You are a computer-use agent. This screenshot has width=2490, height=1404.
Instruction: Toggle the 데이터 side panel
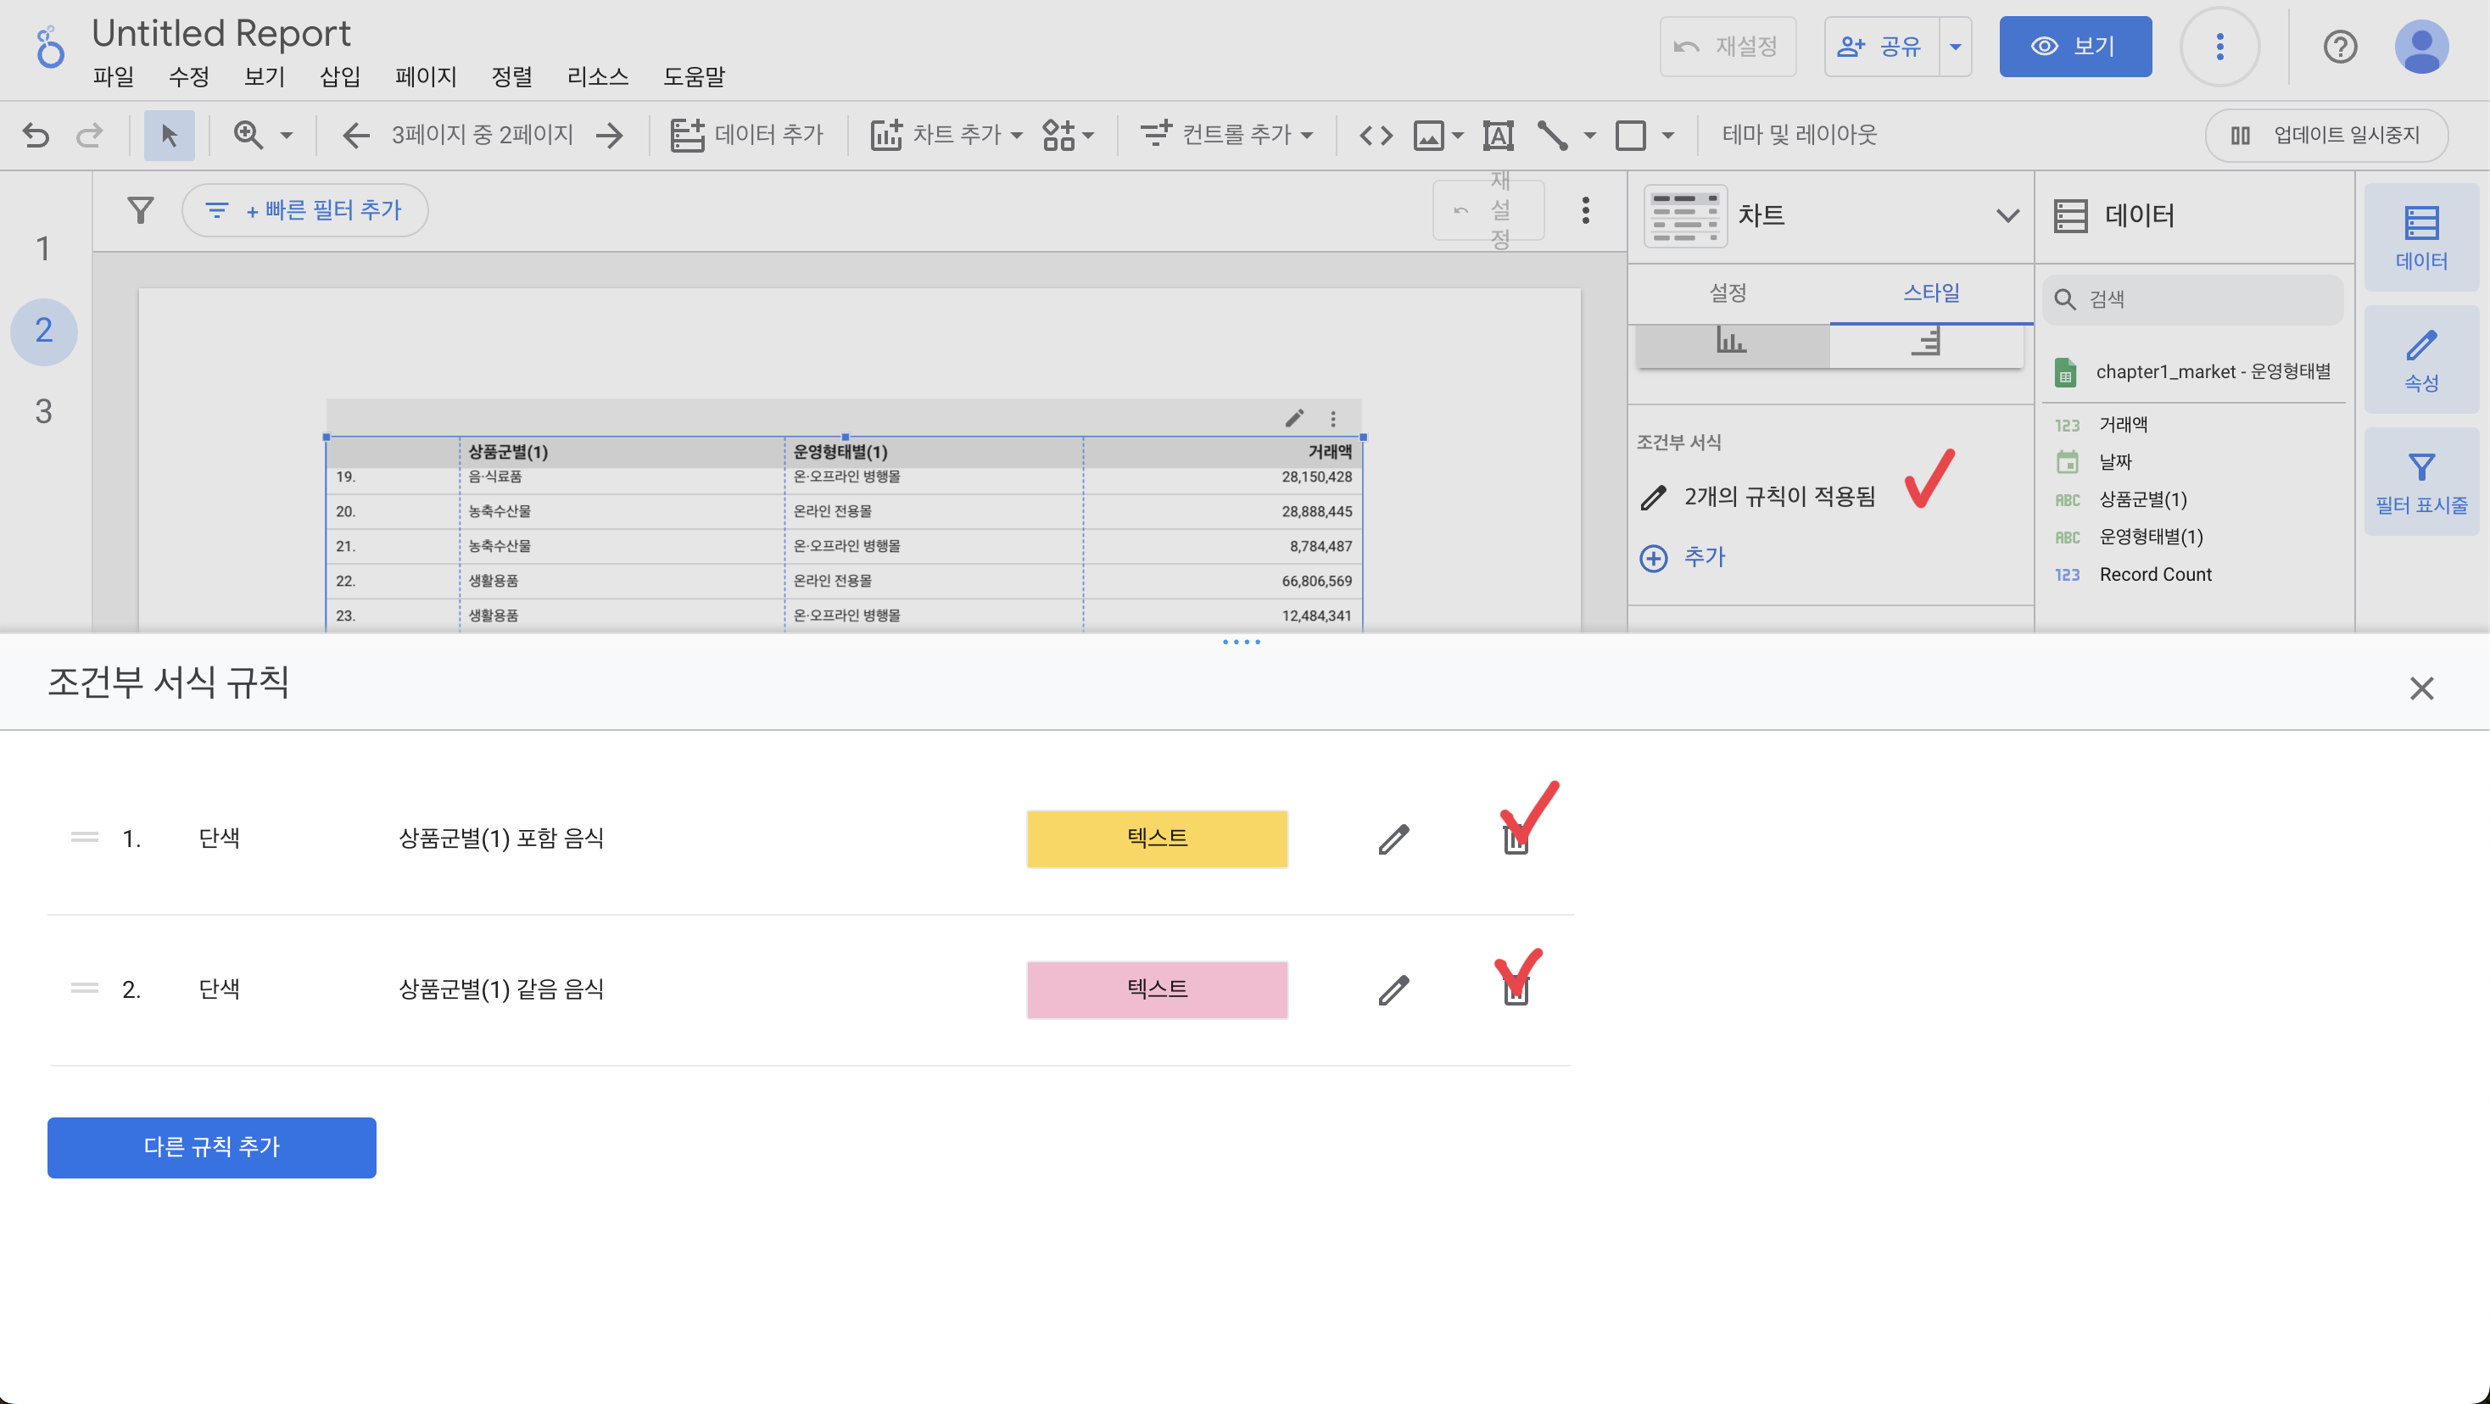click(2420, 237)
